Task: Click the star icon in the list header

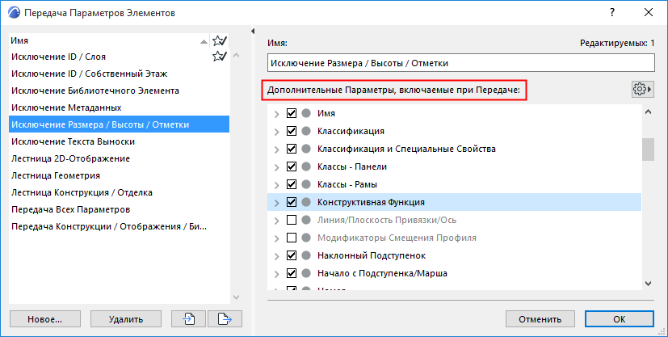Action: coord(218,40)
